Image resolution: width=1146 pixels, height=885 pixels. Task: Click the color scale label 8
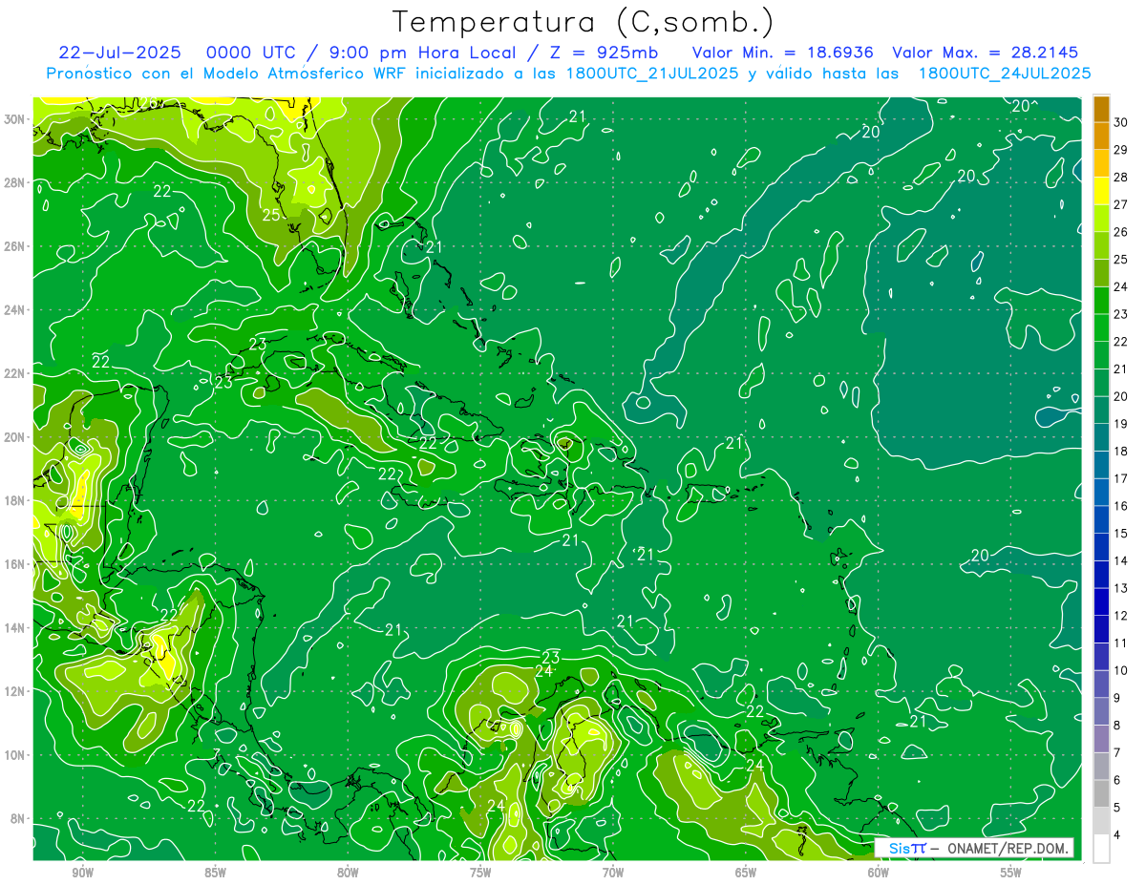click(x=1118, y=726)
